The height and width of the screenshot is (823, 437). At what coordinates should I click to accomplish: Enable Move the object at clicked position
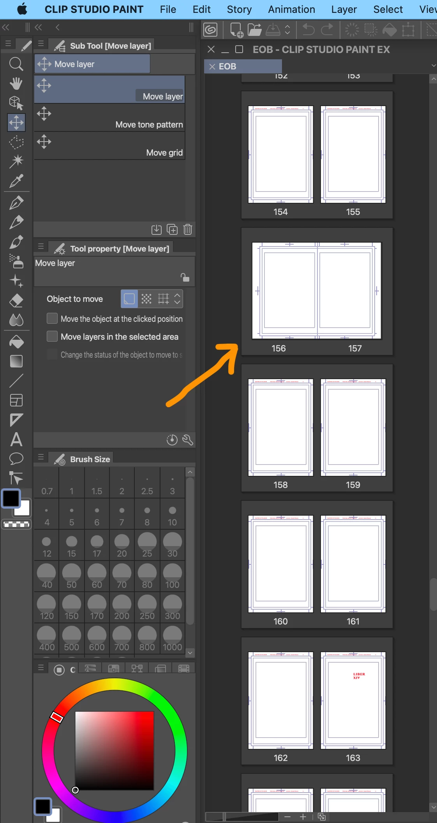pyautogui.click(x=52, y=318)
